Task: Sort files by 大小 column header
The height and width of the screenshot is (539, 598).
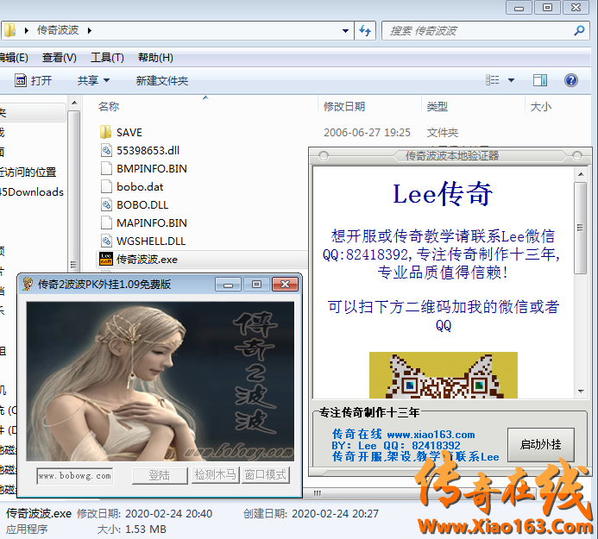Action: point(541,106)
